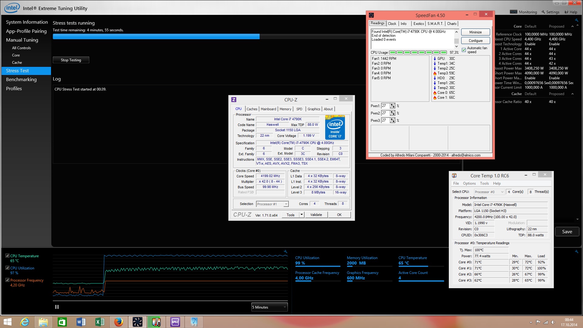Click the wrench icon beside the monitor tiles
583x328 pixels.
[x=576, y=251]
